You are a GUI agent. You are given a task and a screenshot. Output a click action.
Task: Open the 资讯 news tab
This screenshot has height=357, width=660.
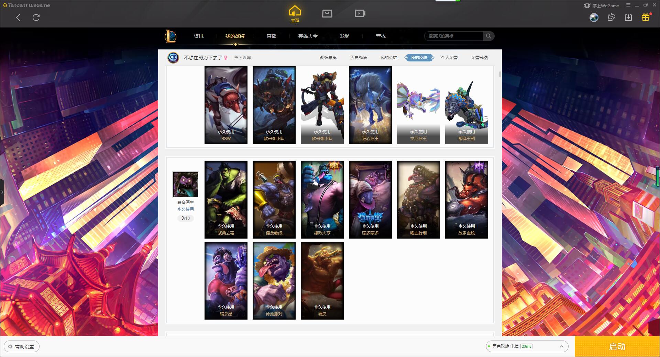coord(198,36)
